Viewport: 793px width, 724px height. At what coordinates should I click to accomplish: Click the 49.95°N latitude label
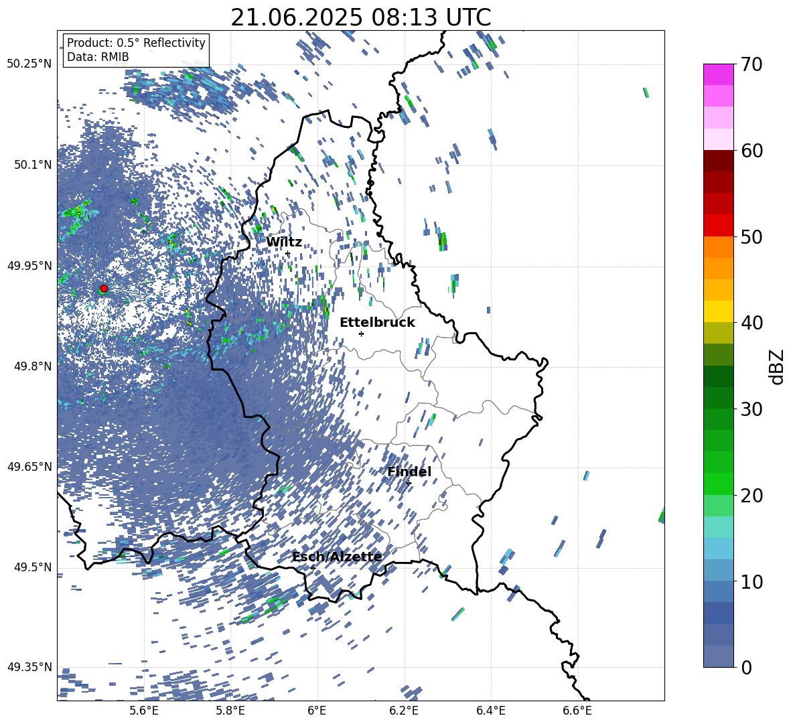pos(29,265)
